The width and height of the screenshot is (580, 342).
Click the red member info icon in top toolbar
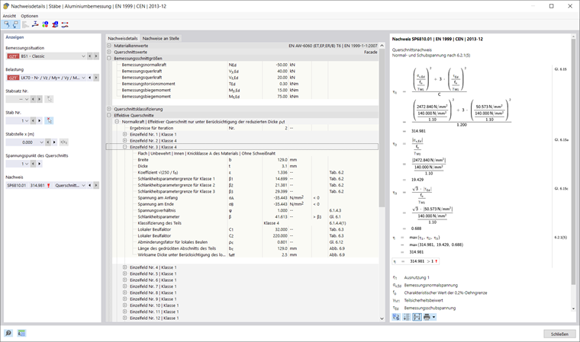tap(55, 24)
